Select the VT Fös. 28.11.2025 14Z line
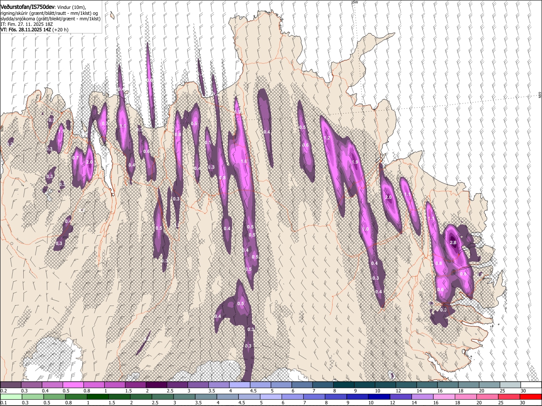Image resolution: width=542 pixels, height=406 pixels. tap(26, 30)
